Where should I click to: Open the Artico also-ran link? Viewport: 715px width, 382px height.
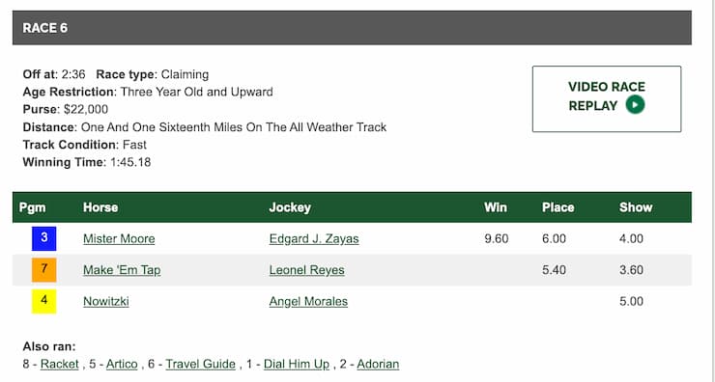(122, 365)
